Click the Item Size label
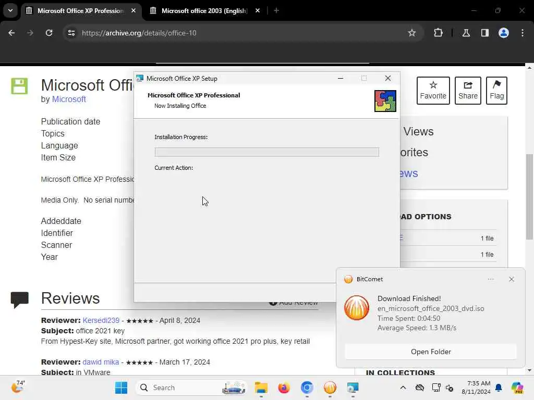This screenshot has width=534, height=400. [58, 157]
